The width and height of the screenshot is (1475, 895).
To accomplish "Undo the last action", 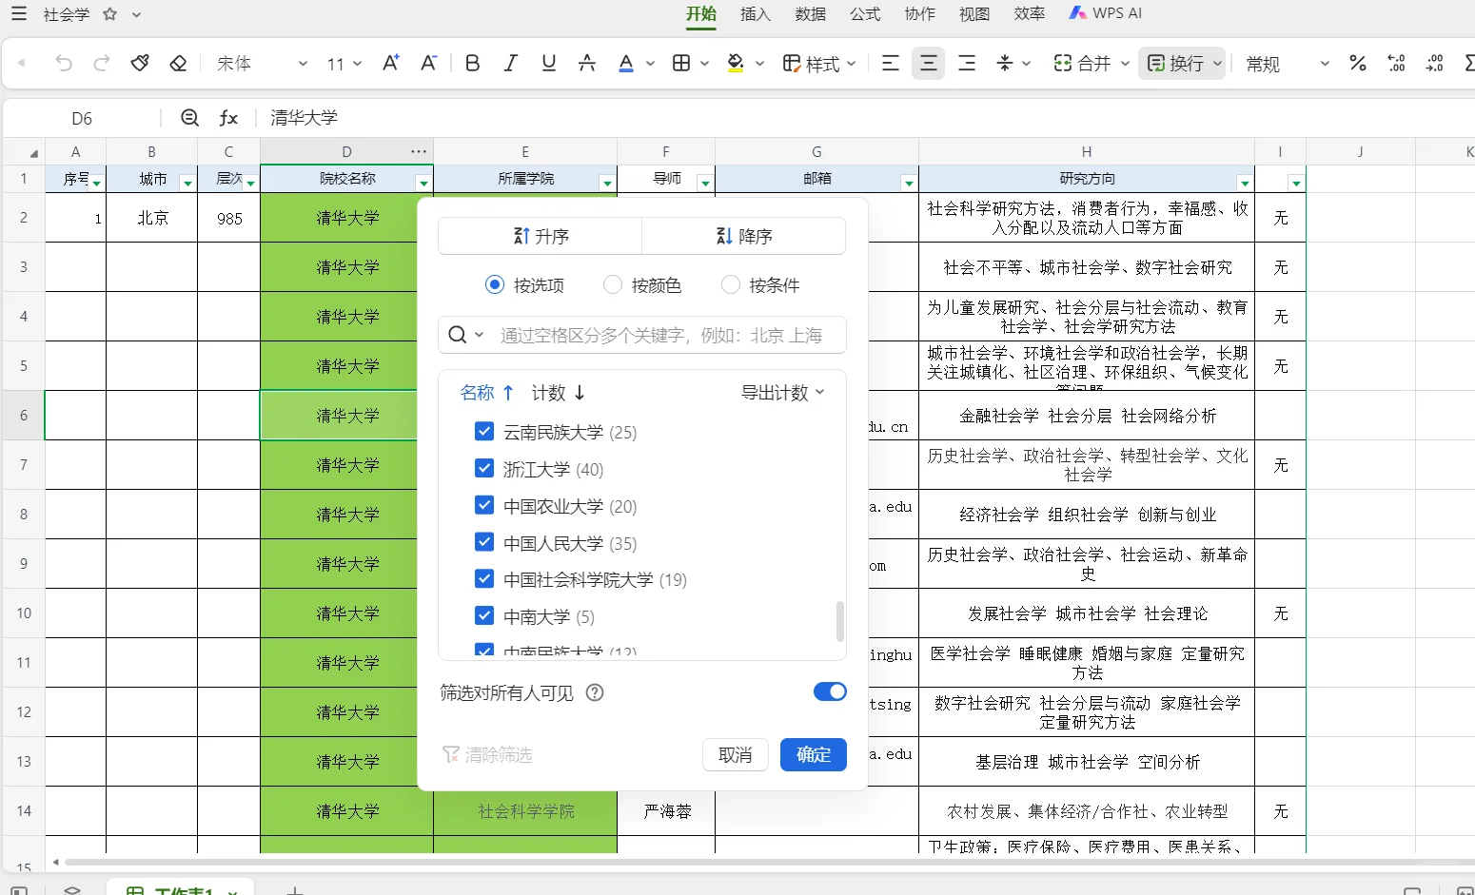I will click(64, 64).
